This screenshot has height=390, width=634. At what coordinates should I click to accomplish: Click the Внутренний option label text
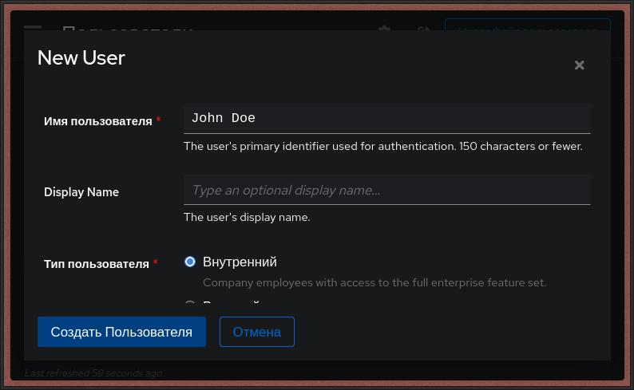point(240,262)
